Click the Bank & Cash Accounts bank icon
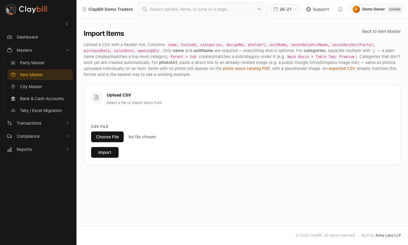408x245 pixels. point(13,99)
